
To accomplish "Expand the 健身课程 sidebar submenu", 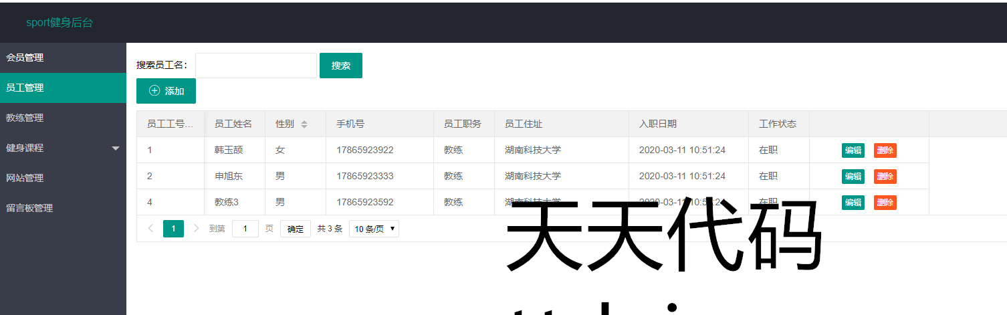I will [x=116, y=148].
